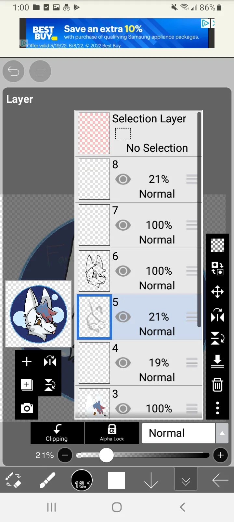The width and height of the screenshot is (234, 522).
Task: Hide layer 8 with eye icon
Action: click(123, 179)
